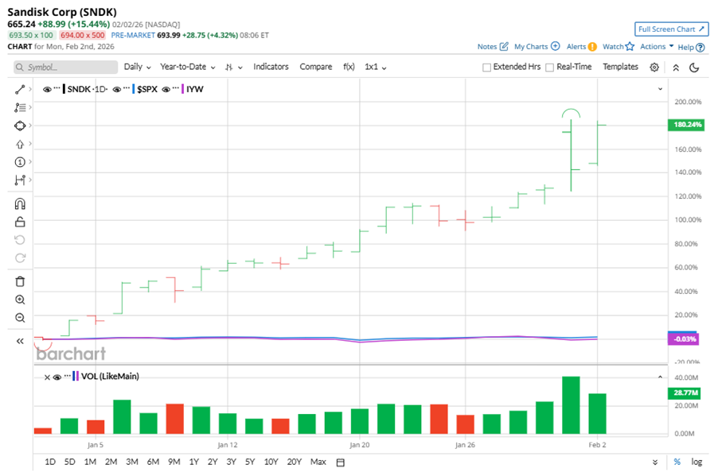This screenshot has height=476, width=718.
Task: Enable the Extended Hrs checkbox
Action: pyautogui.click(x=486, y=68)
